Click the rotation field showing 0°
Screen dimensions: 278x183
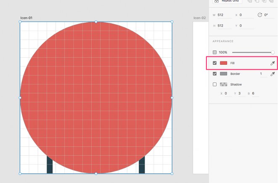(269, 15)
